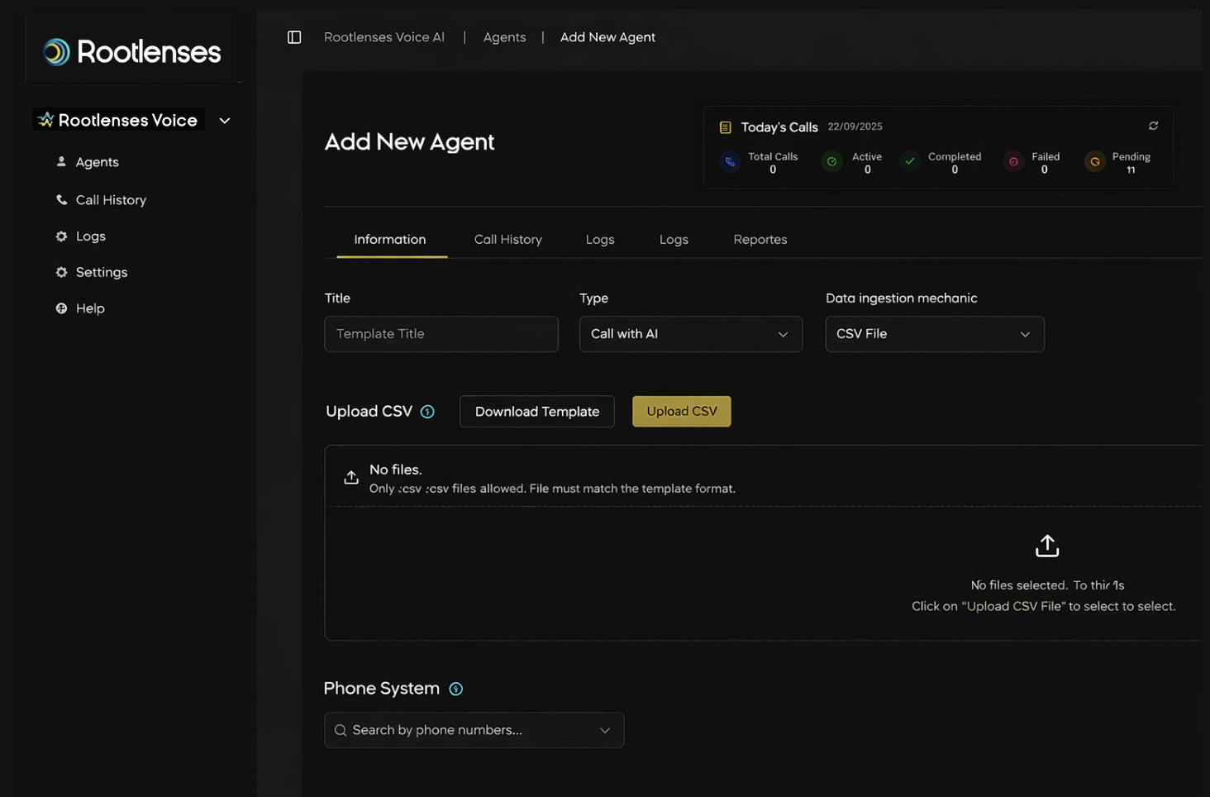Click the Rootlenses logo
This screenshot has width=1210, height=797.
(132, 52)
